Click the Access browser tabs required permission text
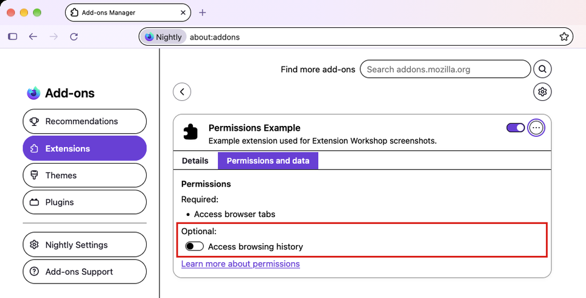 235,214
